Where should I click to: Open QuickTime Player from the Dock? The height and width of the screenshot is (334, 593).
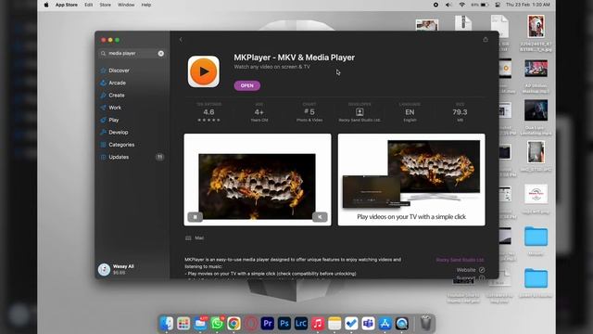click(x=402, y=324)
